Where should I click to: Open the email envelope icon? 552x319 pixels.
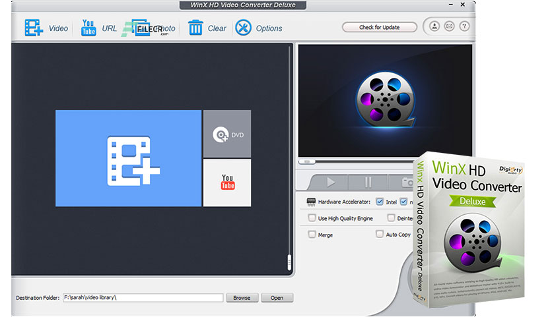(449, 26)
